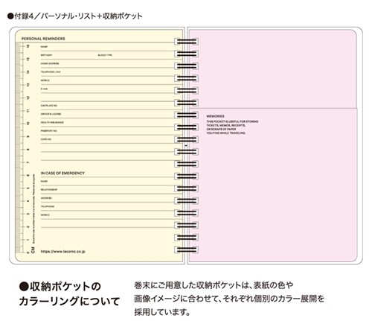Click the 'PERSONAL REMINDERS' page title
This screenshot has height=321, width=372.
tap(43, 39)
